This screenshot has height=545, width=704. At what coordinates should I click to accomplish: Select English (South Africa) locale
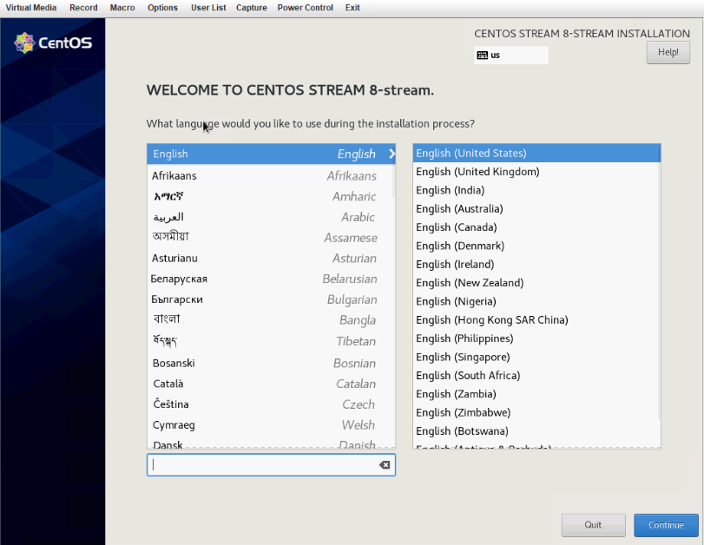[x=536, y=375]
